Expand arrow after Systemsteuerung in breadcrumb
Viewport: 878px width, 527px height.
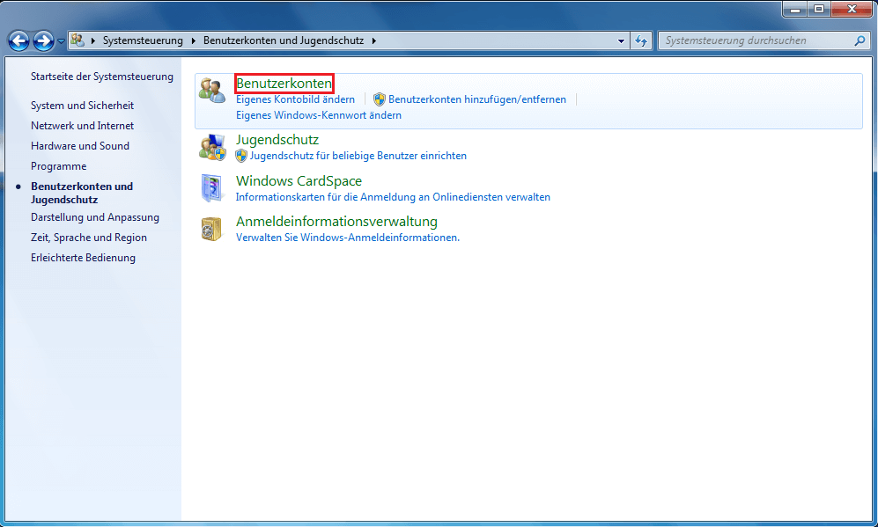(193, 40)
